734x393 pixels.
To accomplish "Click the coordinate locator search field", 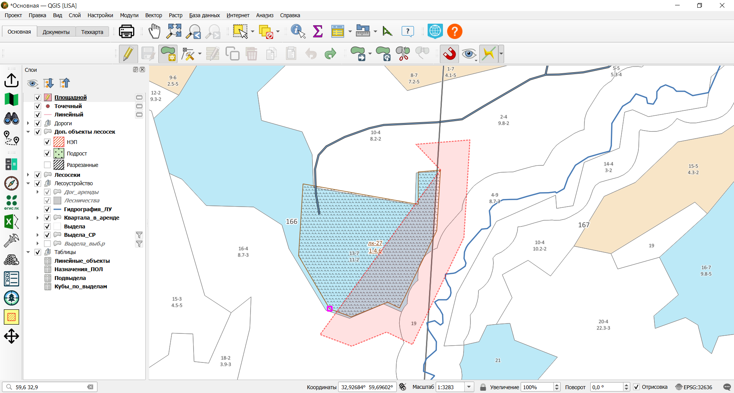I will (50, 387).
